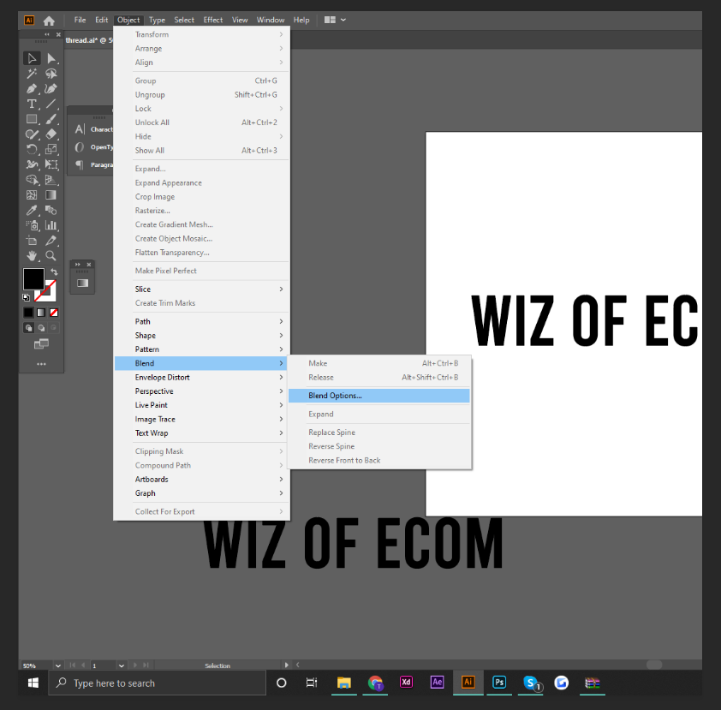Activate the Pen tool
The image size is (721, 710).
pos(32,87)
